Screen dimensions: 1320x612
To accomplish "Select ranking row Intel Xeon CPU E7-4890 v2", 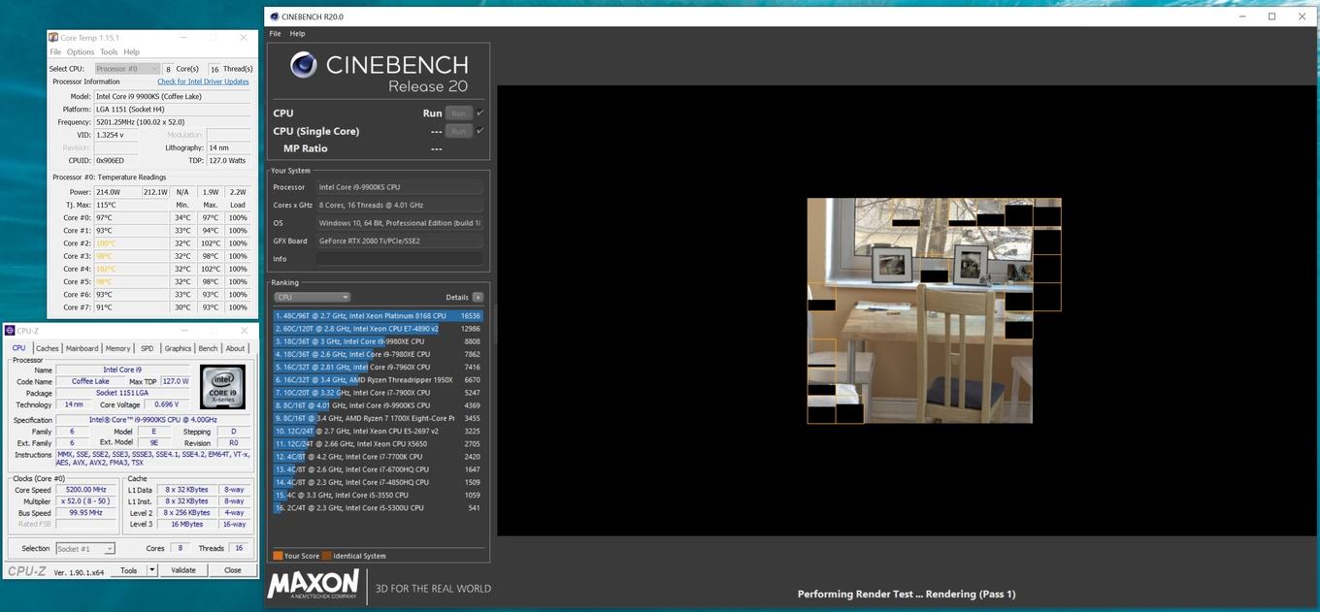I will [x=379, y=329].
